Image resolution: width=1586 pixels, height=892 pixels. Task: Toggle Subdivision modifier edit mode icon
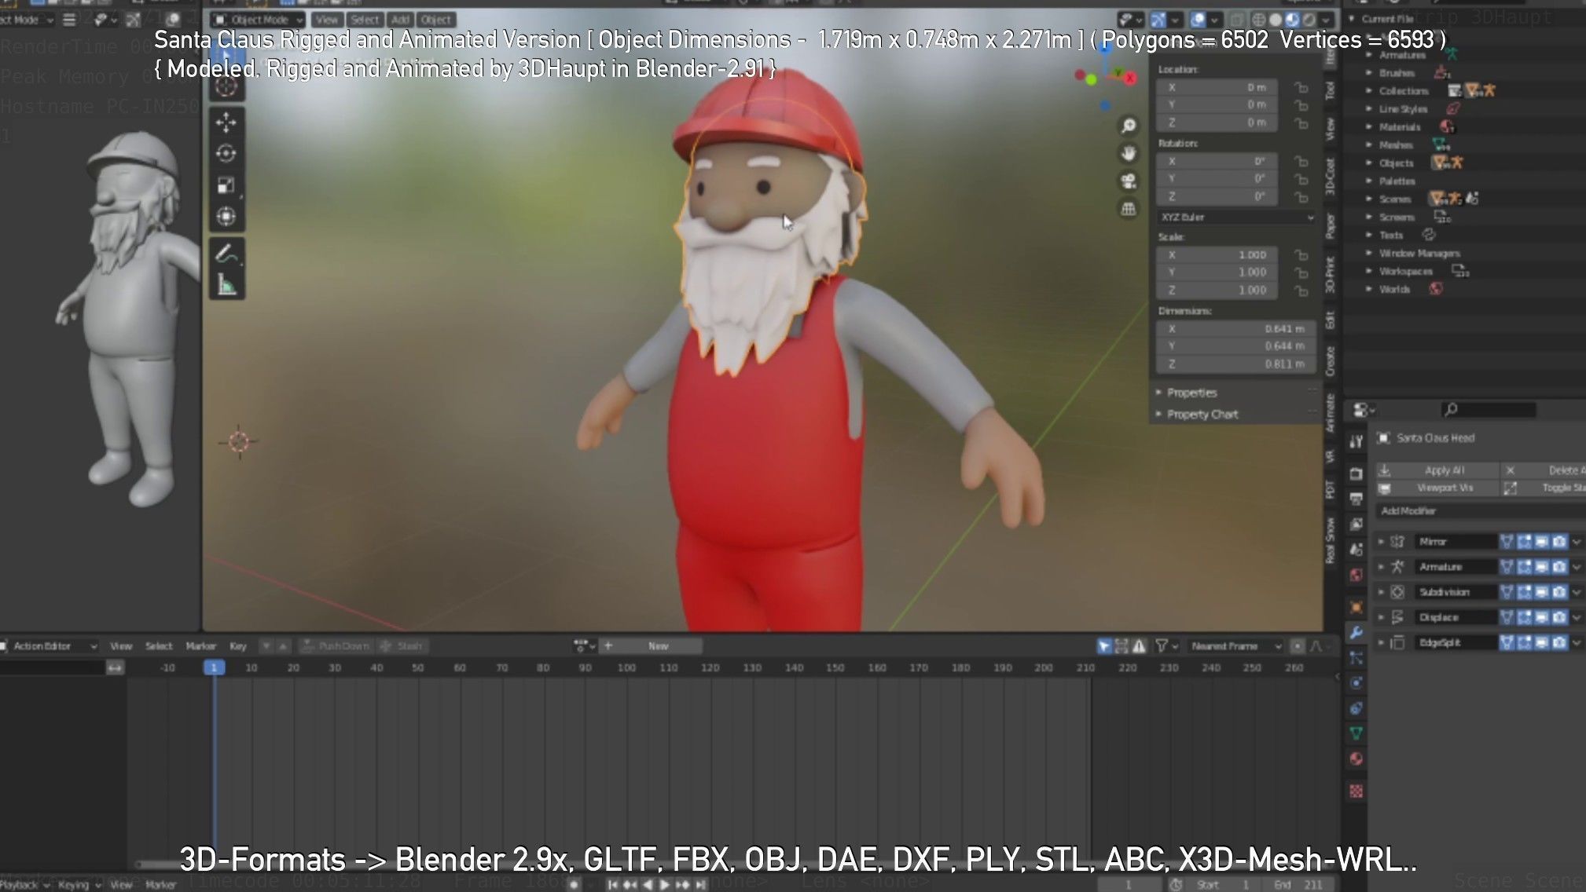pos(1525,592)
